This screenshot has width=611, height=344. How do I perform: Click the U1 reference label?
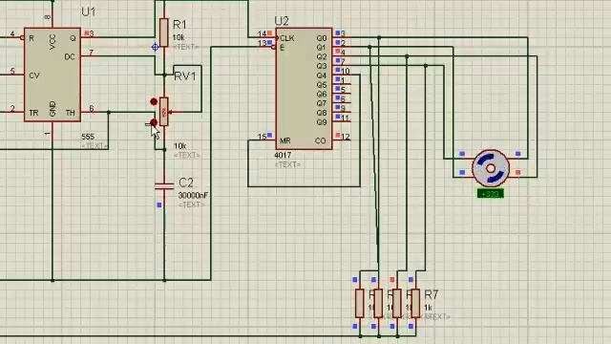pyautogui.click(x=89, y=11)
